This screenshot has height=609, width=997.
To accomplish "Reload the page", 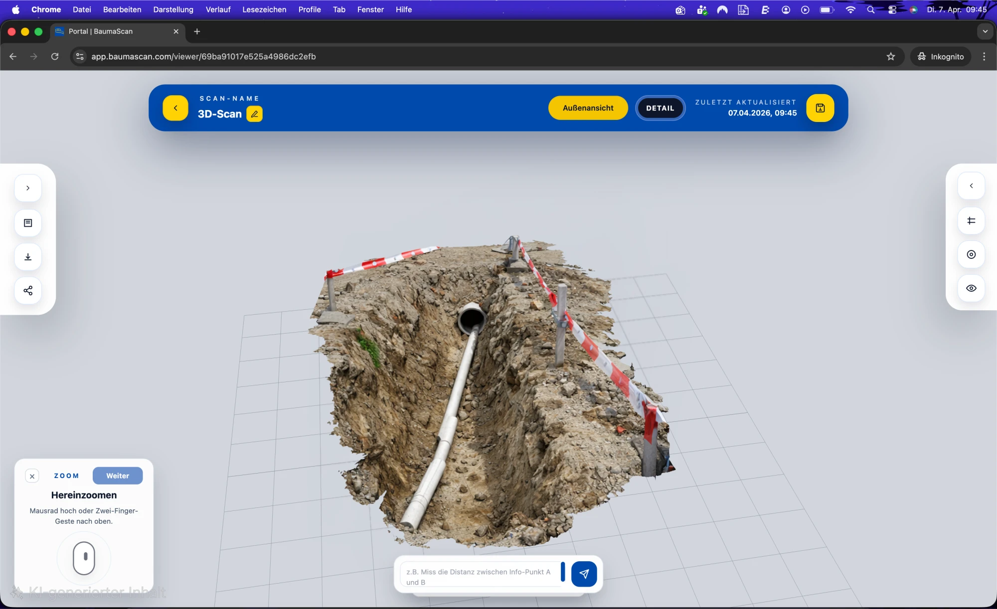I will point(55,56).
